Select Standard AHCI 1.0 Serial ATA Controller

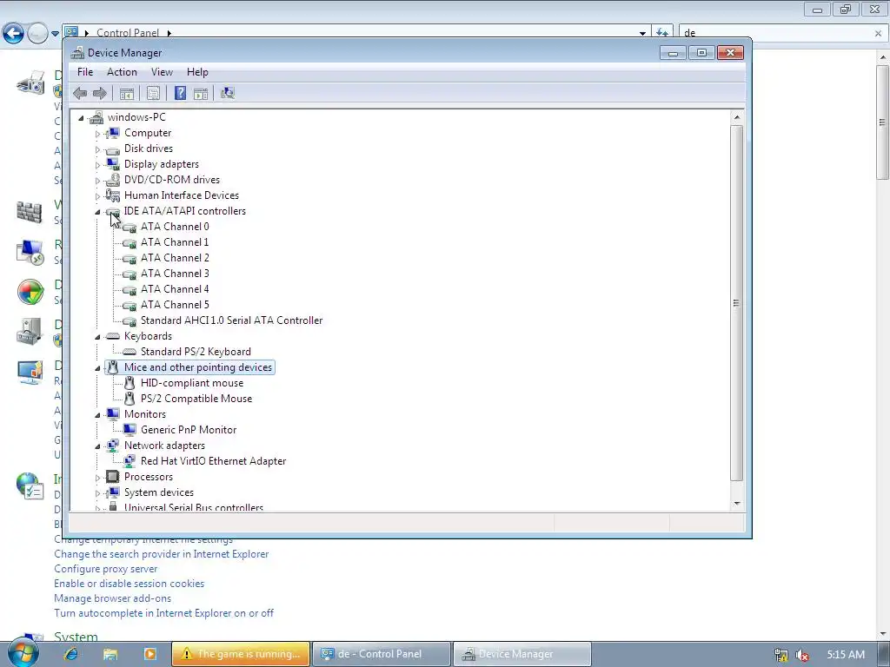pos(231,320)
